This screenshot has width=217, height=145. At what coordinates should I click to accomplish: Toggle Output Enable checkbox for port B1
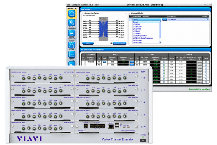click(x=164, y=62)
